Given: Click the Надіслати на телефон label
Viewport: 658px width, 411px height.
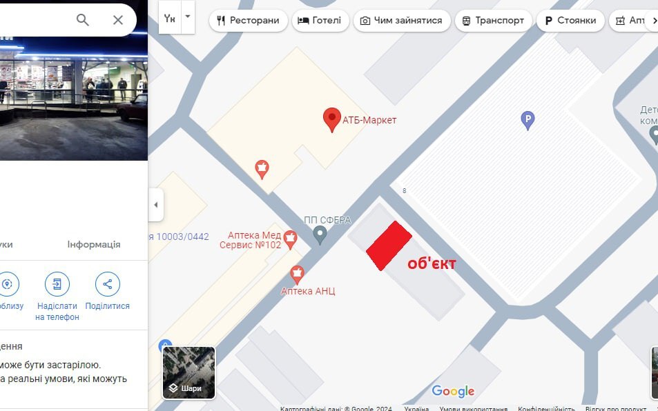Looking at the screenshot, I should (x=57, y=311).
